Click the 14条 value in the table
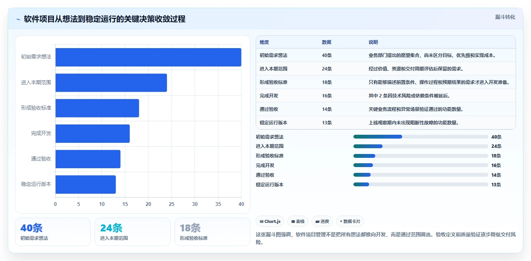 [x=327, y=109]
